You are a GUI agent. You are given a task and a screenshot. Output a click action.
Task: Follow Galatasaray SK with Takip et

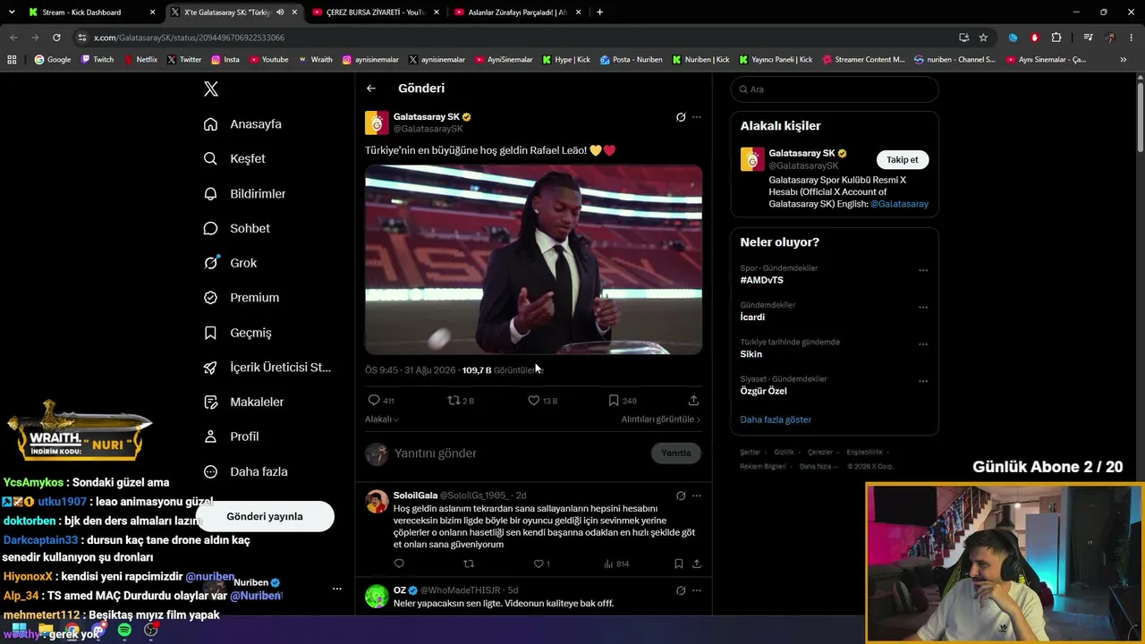[x=902, y=160]
